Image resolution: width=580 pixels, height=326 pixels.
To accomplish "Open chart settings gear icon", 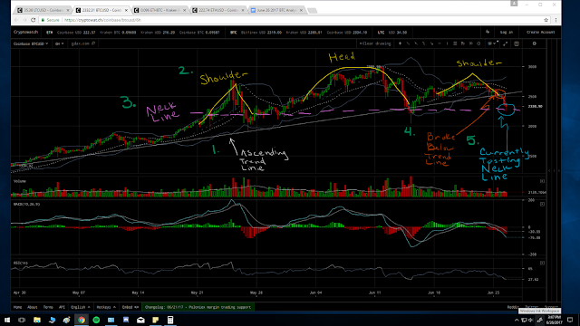I will click(x=534, y=43).
